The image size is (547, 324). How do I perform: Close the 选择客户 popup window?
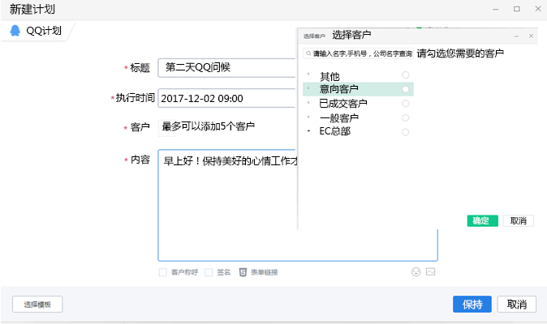[x=532, y=36]
